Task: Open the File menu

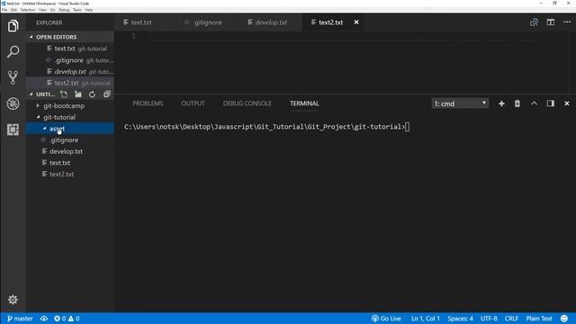Action: point(4,10)
